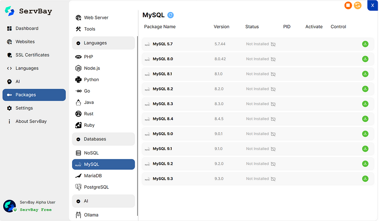Select MySQL in the Databases list
379x221 pixels.
(103, 164)
